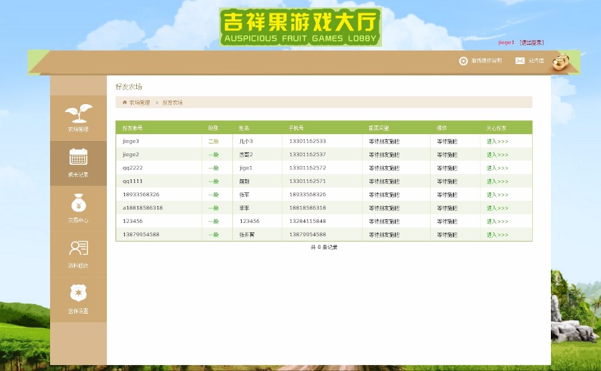Select the qq2222 account cell
601x371 pixels.
pos(133,168)
